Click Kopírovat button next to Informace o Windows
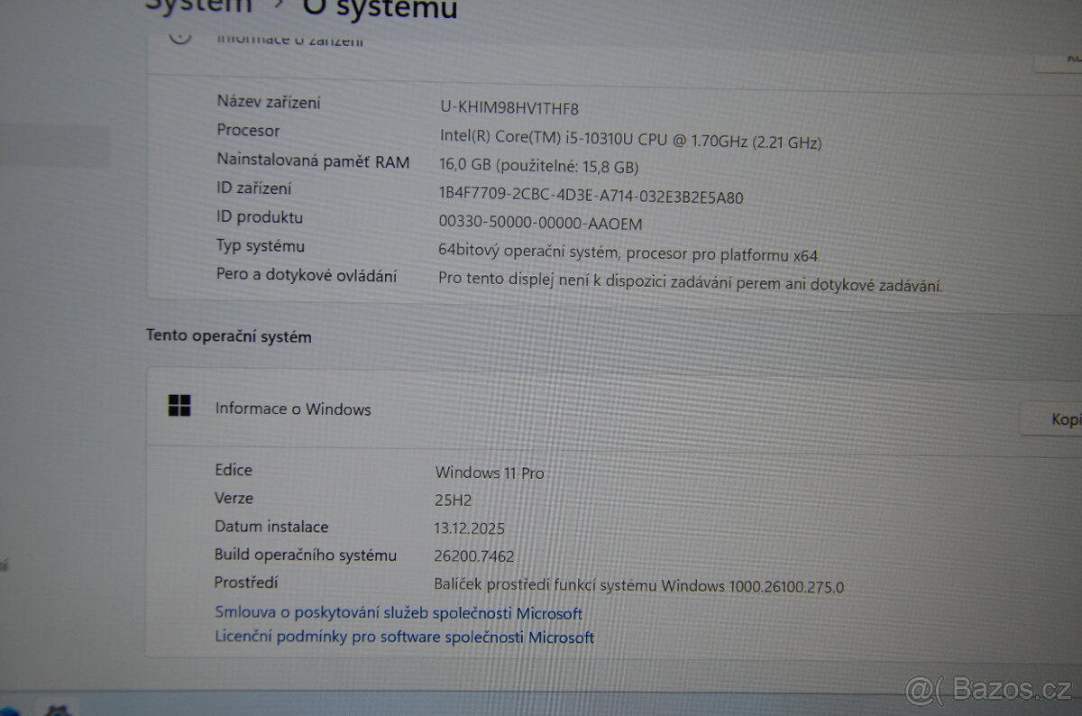 [x=1064, y=419]
